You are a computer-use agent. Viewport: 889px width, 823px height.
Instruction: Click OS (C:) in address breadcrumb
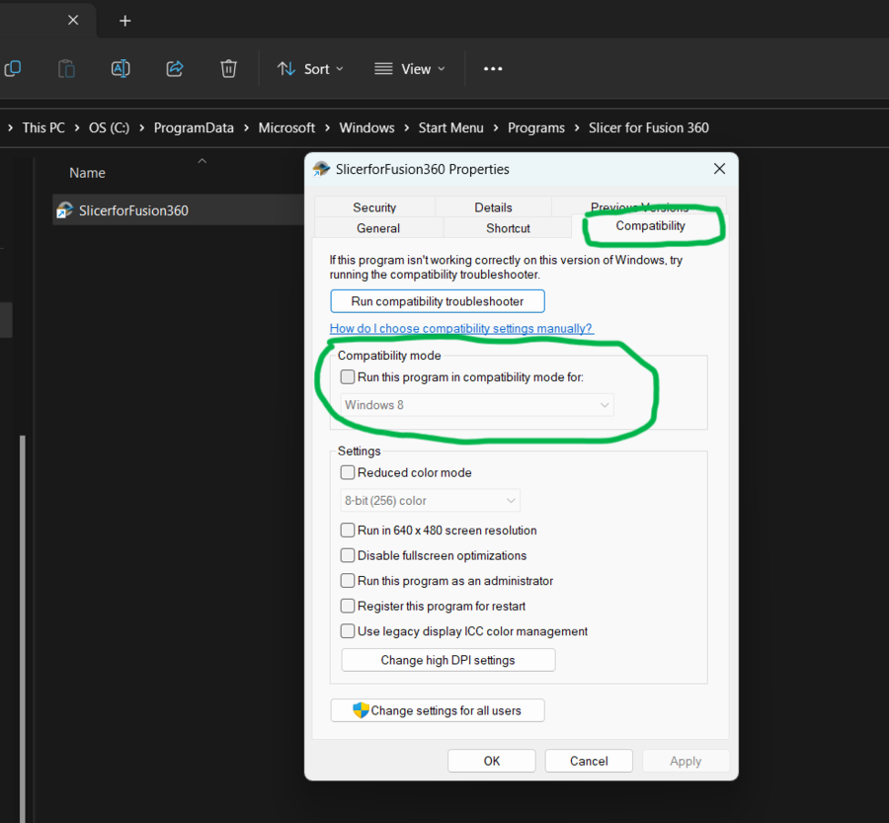109,128
